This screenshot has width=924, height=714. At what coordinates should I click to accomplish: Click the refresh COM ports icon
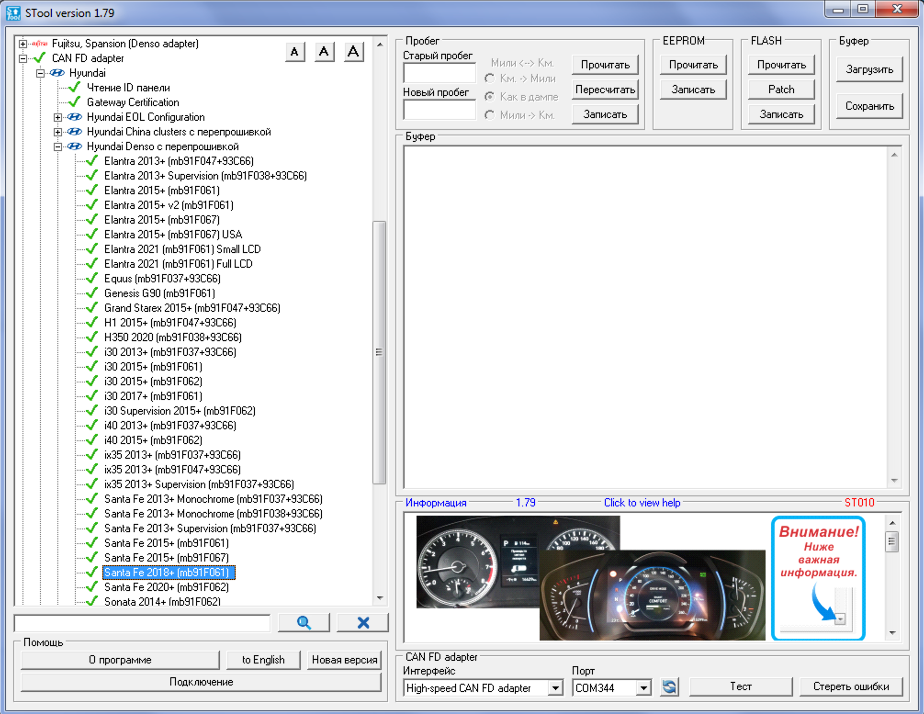coord(669,687)
